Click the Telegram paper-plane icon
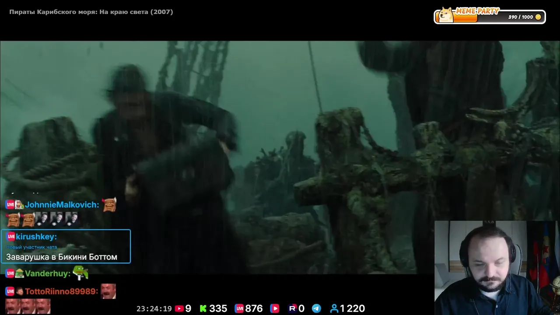Image resolution: width=560 pixels, height=315 pixels. click(x=316, y=308)
